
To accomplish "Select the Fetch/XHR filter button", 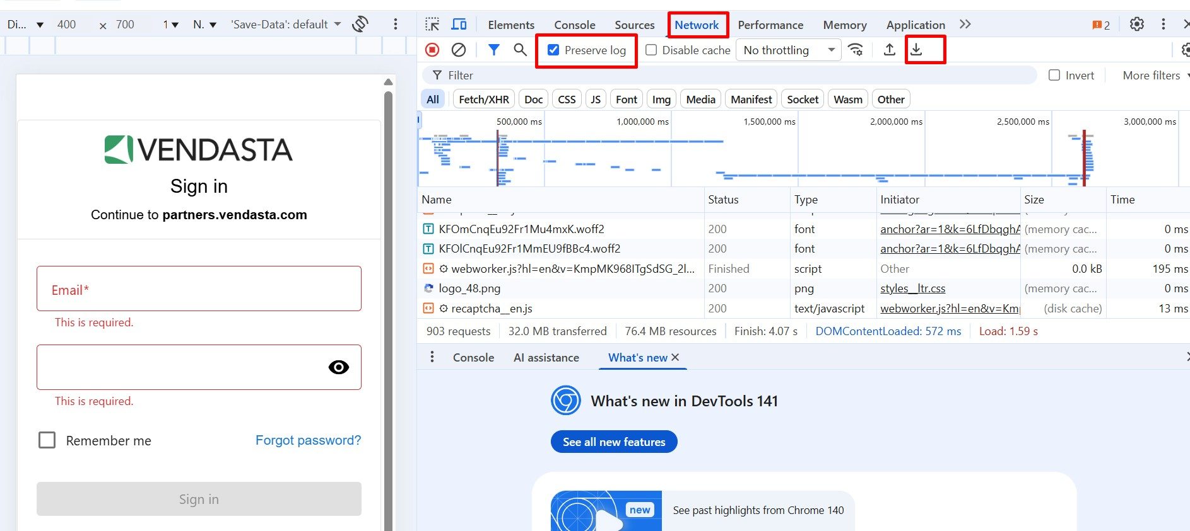I will (x=484, y=100).
